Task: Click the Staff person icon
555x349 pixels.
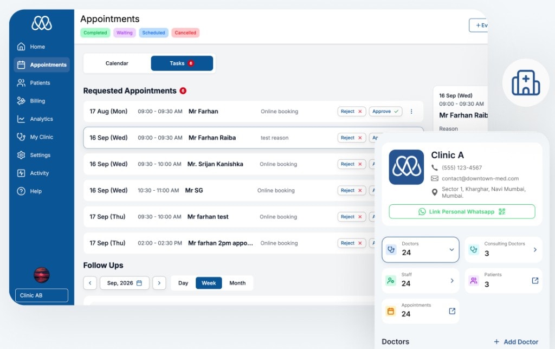Action: (391, 281)
